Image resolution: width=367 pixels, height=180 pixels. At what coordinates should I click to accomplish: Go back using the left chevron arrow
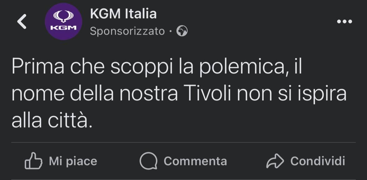click(21, 22)
